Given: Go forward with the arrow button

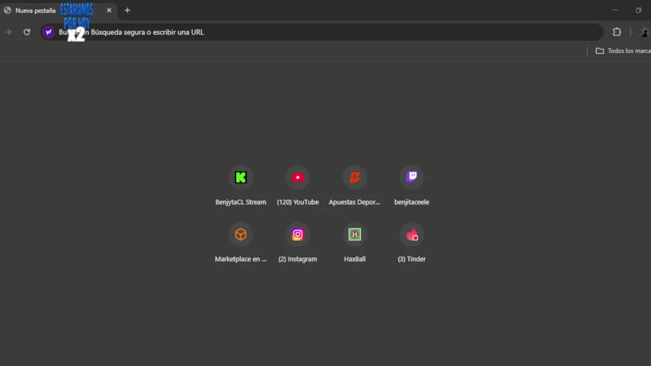Looking at the screenshot, I should pyautogui.click(x=8, y=32).
